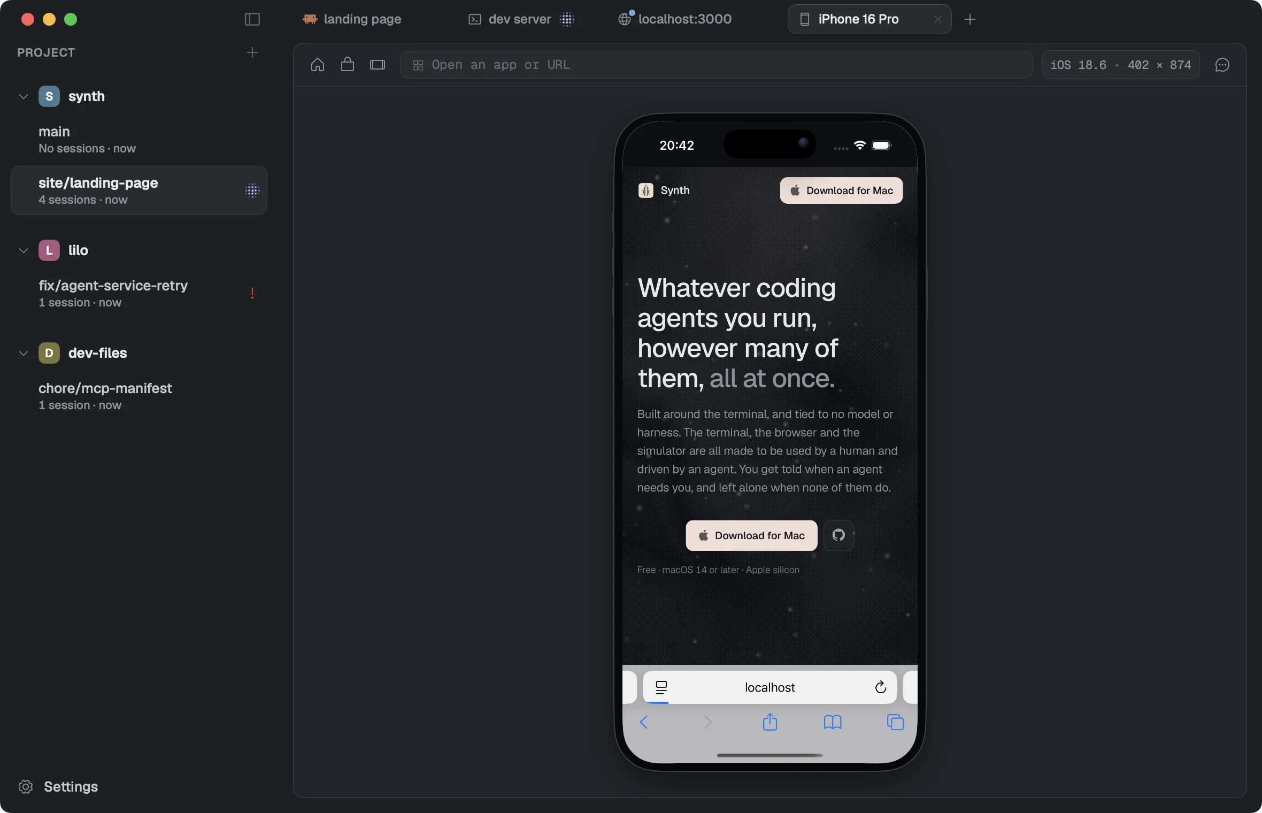This screenshot has height=813, width=1262.
Task: Switch to the dev server tab
Action: [x=521, y=19]
